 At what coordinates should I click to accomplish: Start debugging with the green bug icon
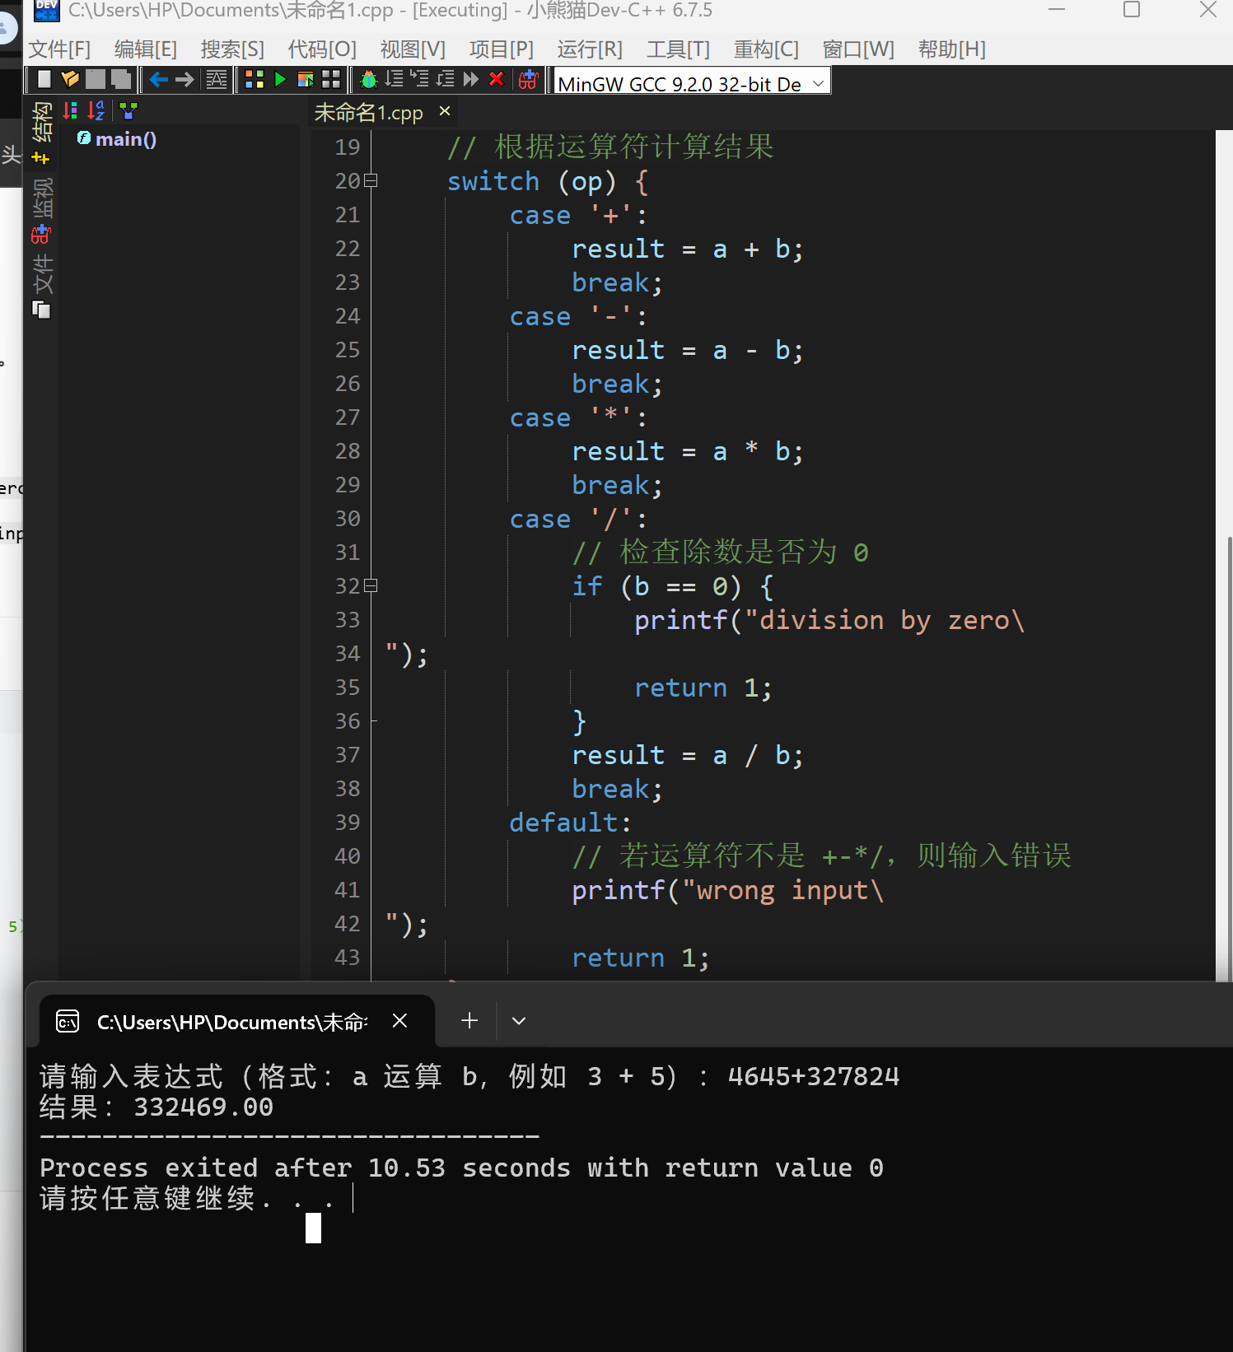coord(369,79)
